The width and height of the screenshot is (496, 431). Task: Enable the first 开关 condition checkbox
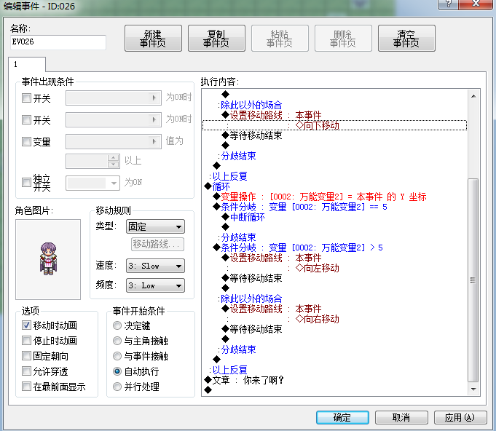26,98
